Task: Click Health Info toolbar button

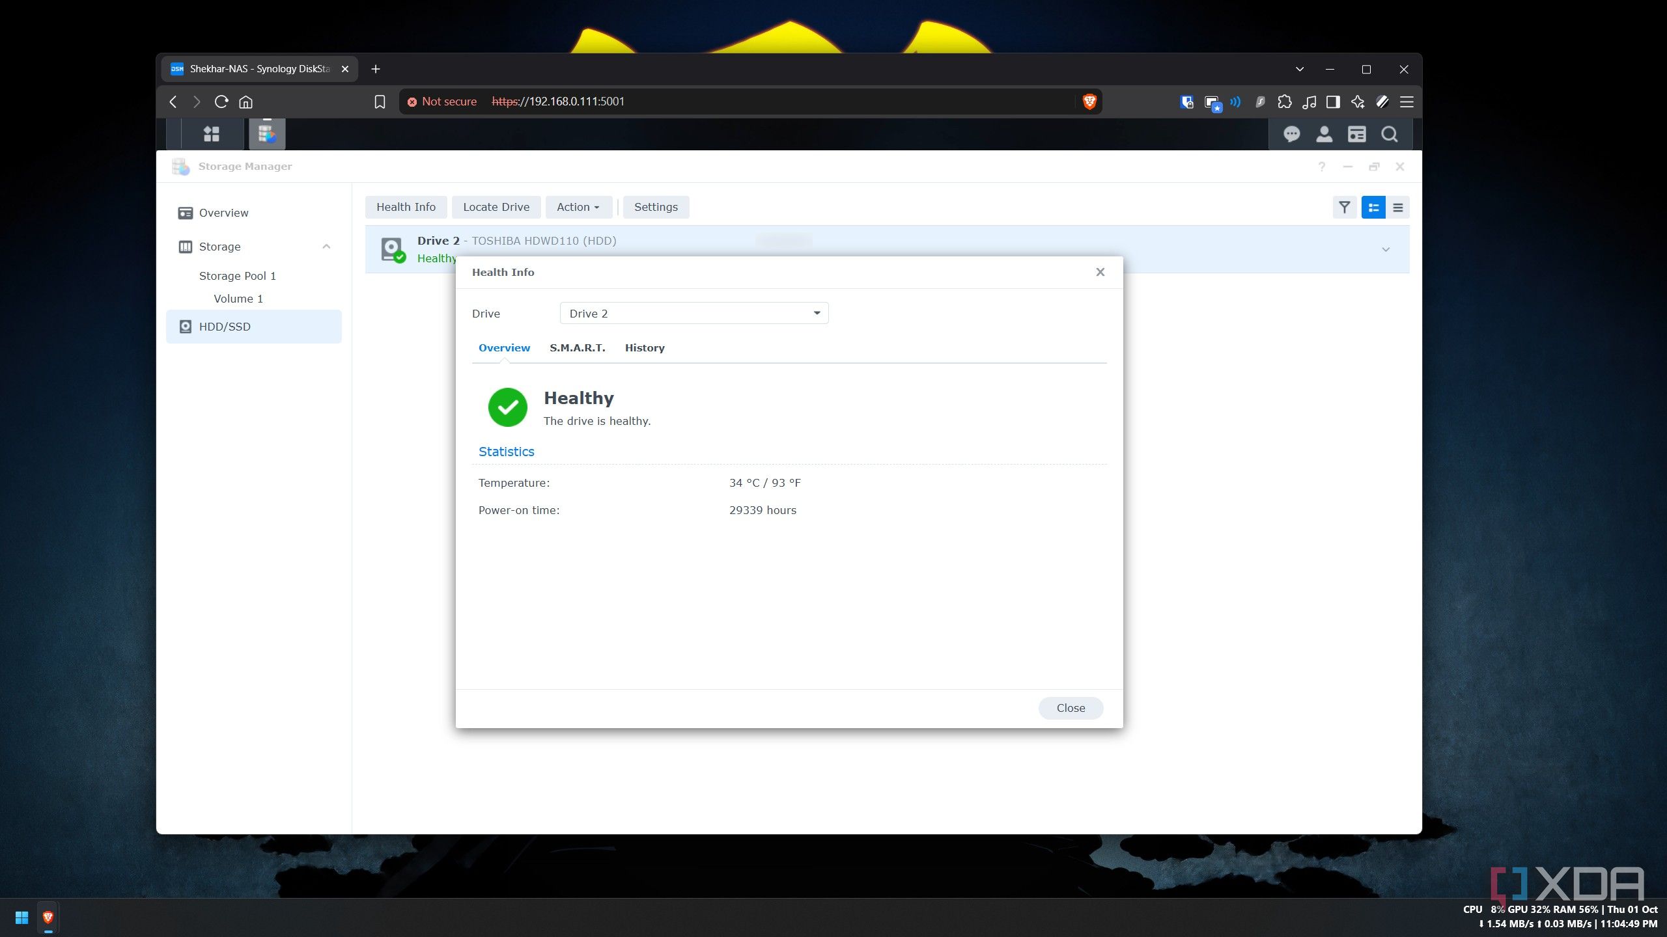Action: pos(406,207)
